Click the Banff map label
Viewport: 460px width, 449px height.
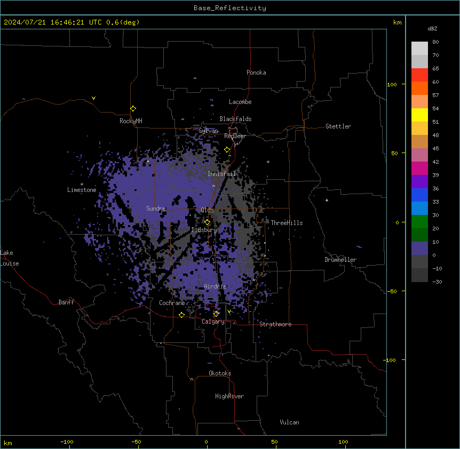[66, 302]
